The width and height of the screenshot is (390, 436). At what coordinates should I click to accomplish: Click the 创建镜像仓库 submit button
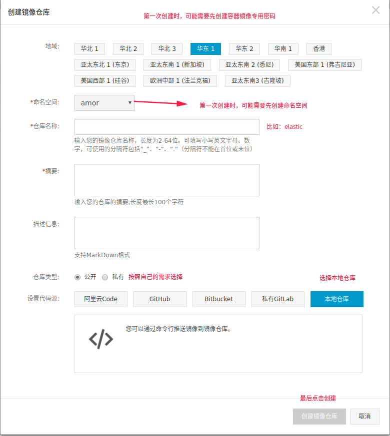pyautogui.click(x=319, y=416)
